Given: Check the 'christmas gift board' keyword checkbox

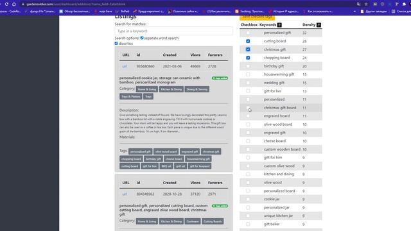Looking at the screenshot, I should tap(248, 108).
